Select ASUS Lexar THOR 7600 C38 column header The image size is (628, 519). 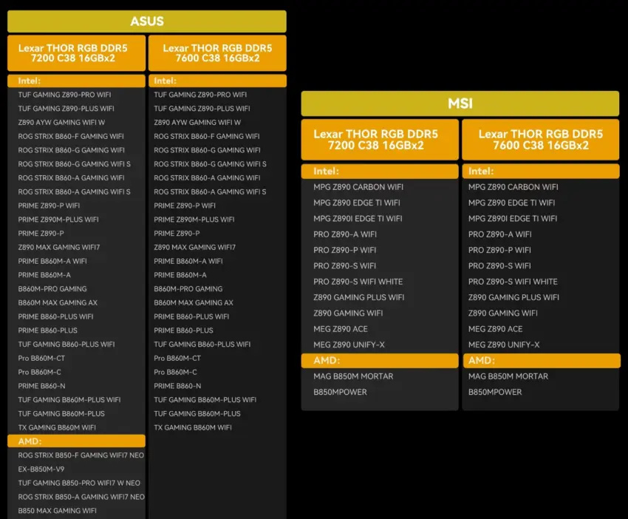pyautogui.click(x=217, y=53)
